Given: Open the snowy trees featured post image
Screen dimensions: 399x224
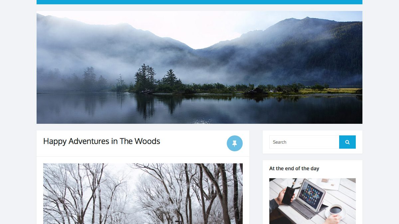Looking at the screenshot, I should [x=143, y=193].
